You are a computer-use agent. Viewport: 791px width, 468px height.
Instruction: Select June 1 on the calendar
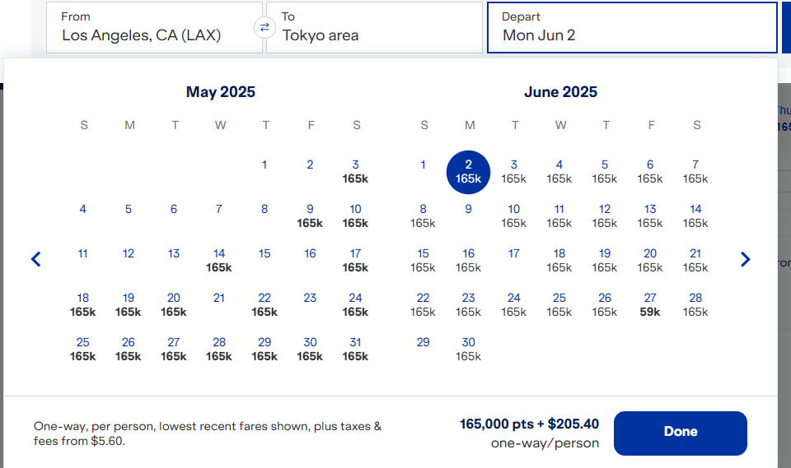(423, 165)
